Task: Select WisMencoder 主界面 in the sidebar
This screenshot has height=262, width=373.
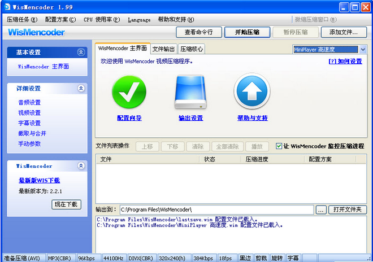Action: tap(44, 67)
